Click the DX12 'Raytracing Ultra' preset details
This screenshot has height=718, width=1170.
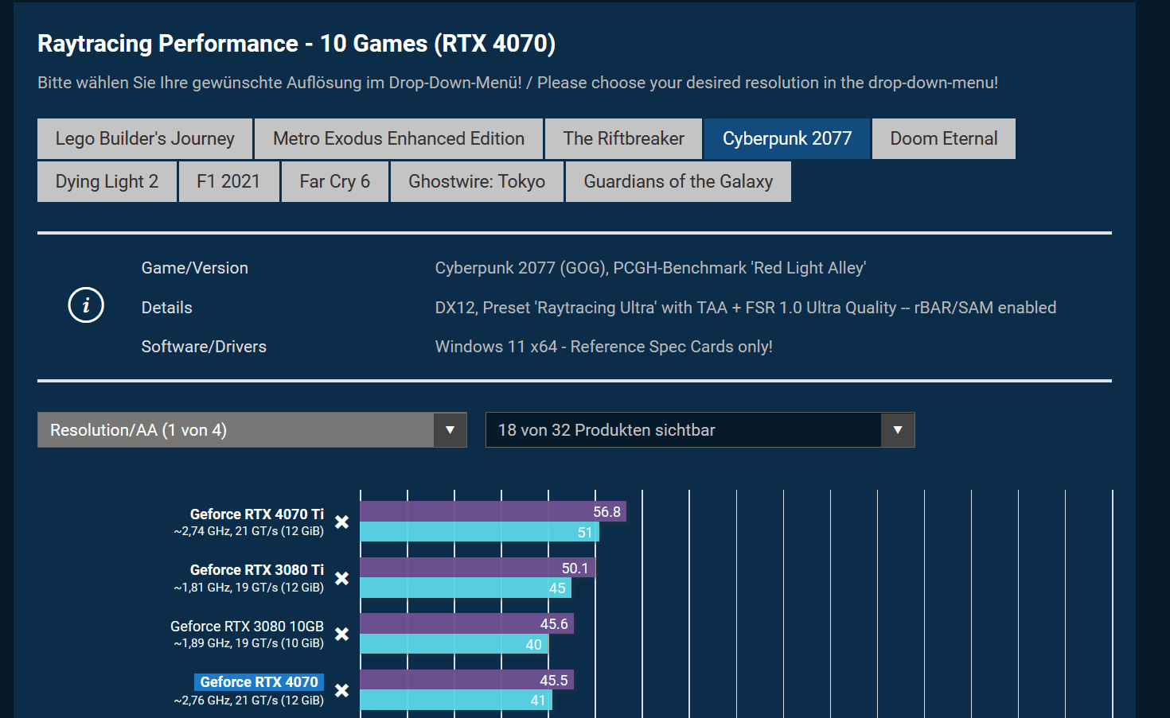coord(746,308)
